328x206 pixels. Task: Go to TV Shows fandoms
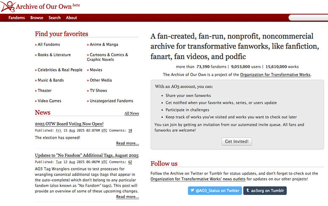(98, 91)
